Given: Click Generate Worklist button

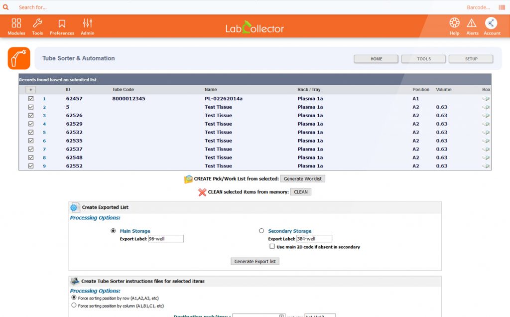Looking at the screenshot, I should (x=302, y=178).
